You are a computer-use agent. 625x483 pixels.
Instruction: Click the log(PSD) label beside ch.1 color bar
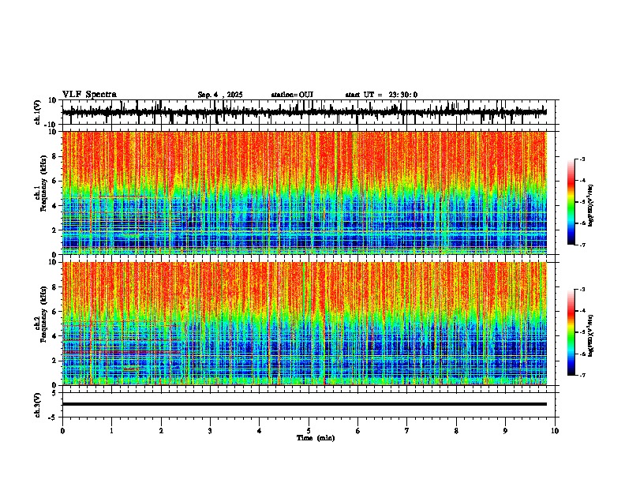coord(591,206)
